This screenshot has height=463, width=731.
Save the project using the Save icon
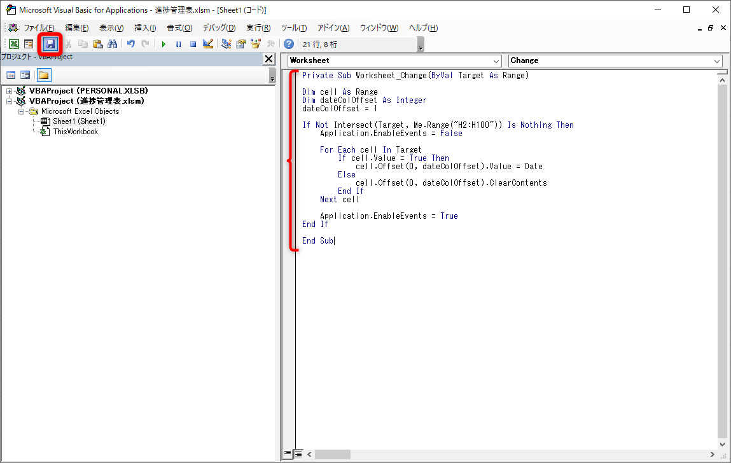50,43
